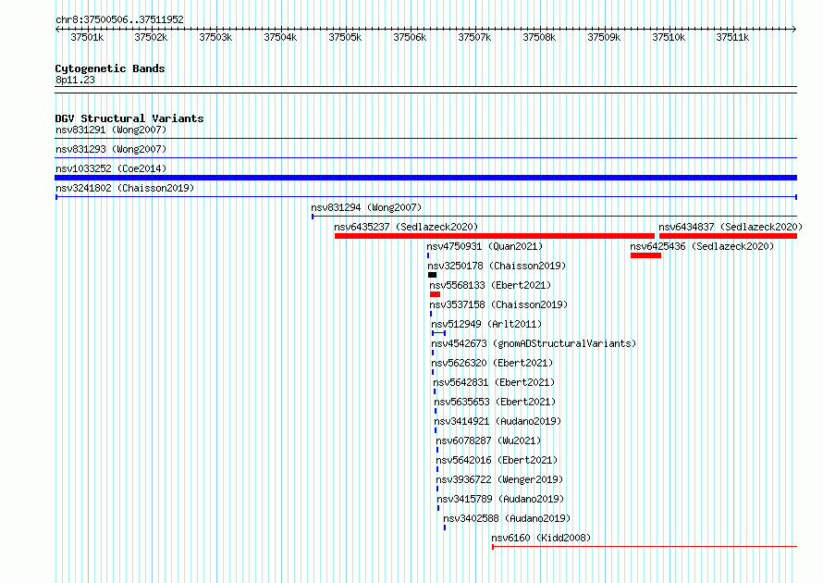Screen dimensions: 823x583
Task: Click the nsv5642831 (Ebert2021) label
Action: coord(494,382)
